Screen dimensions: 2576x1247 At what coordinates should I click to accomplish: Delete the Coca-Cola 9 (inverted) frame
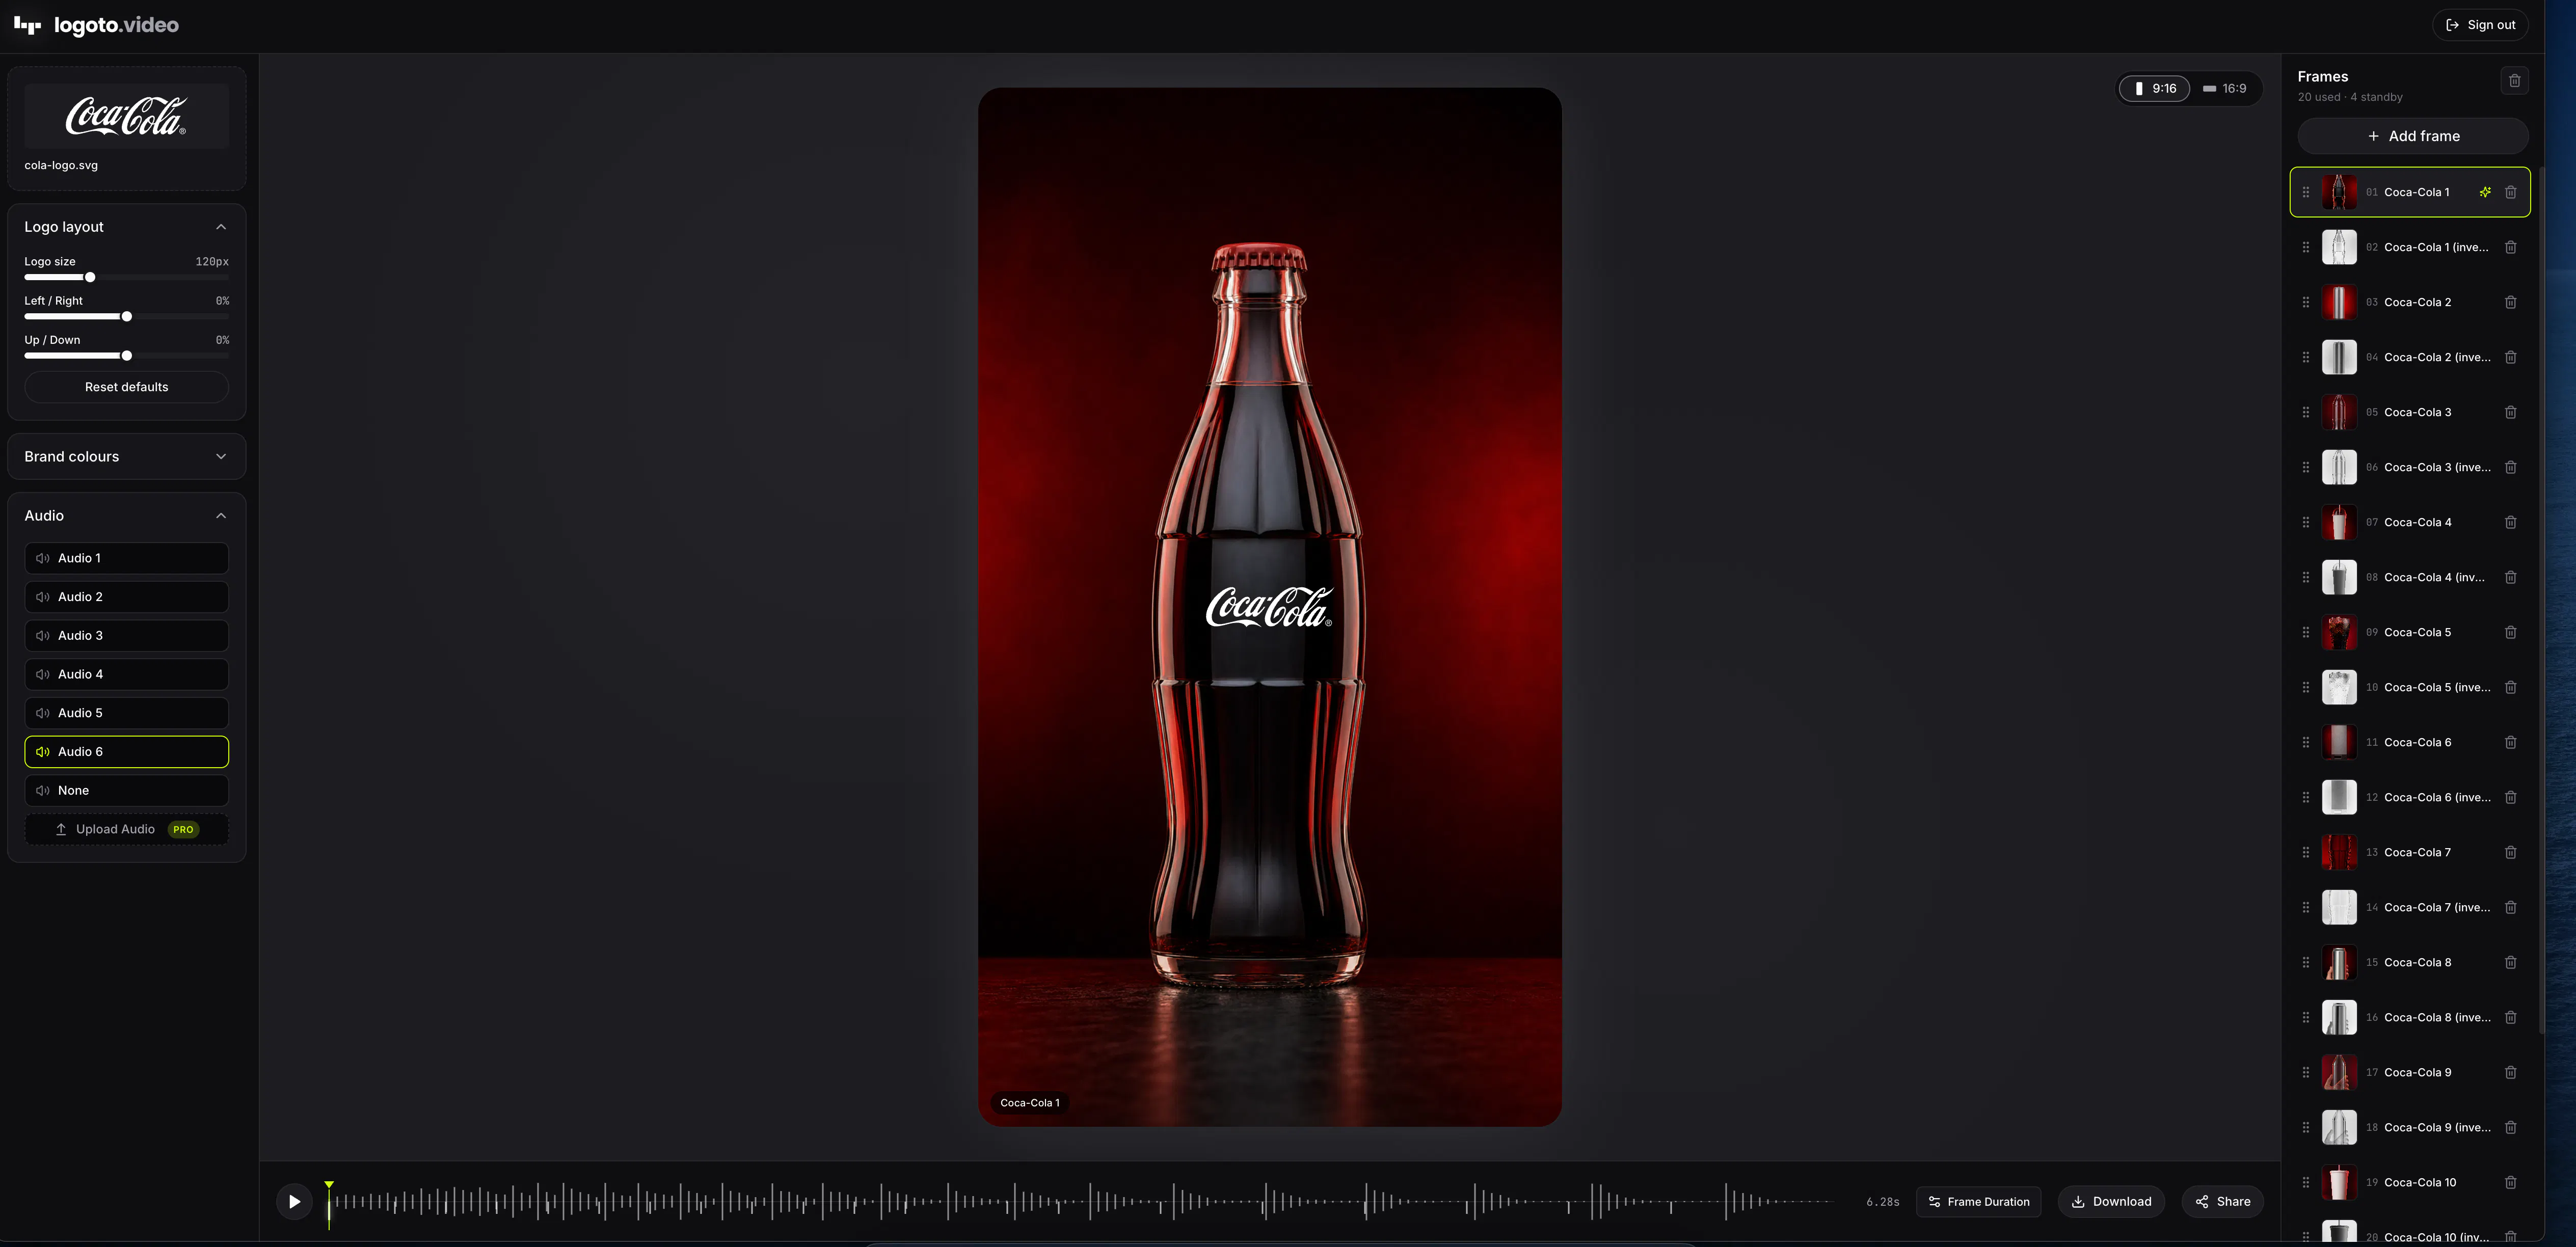click(2510, 1127)
